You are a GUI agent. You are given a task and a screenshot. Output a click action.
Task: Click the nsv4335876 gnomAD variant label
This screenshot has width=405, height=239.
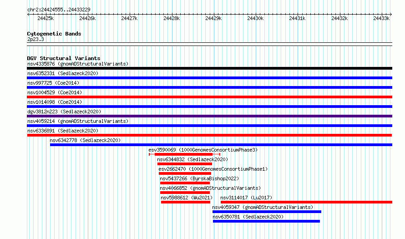(x=78, y=64)
